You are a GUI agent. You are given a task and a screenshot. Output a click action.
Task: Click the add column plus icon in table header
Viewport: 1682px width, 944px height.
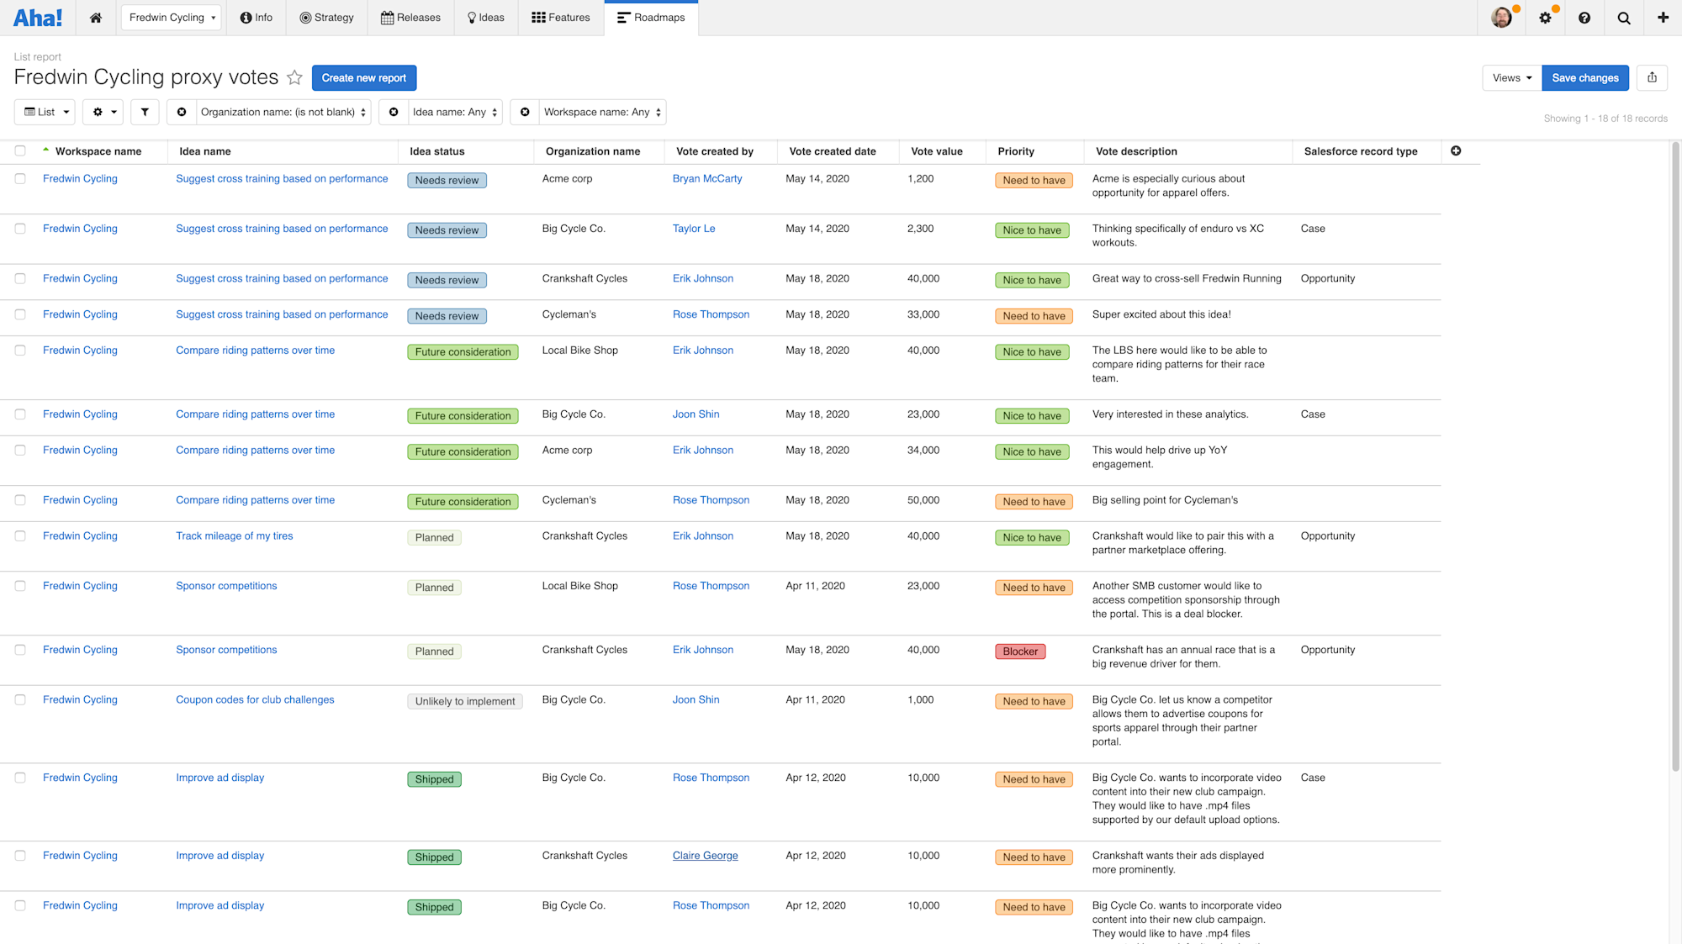1456,151
